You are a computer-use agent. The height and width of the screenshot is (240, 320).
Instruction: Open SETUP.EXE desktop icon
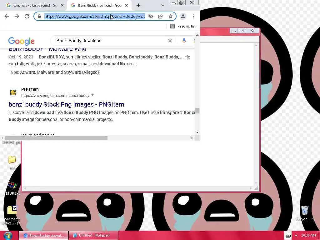coord(12,188)
